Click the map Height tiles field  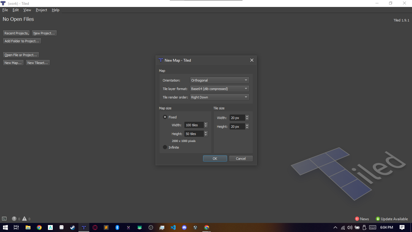coord(194,134)
